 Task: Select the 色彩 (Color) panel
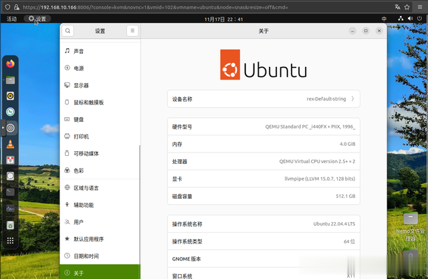(x=100, y=171)
